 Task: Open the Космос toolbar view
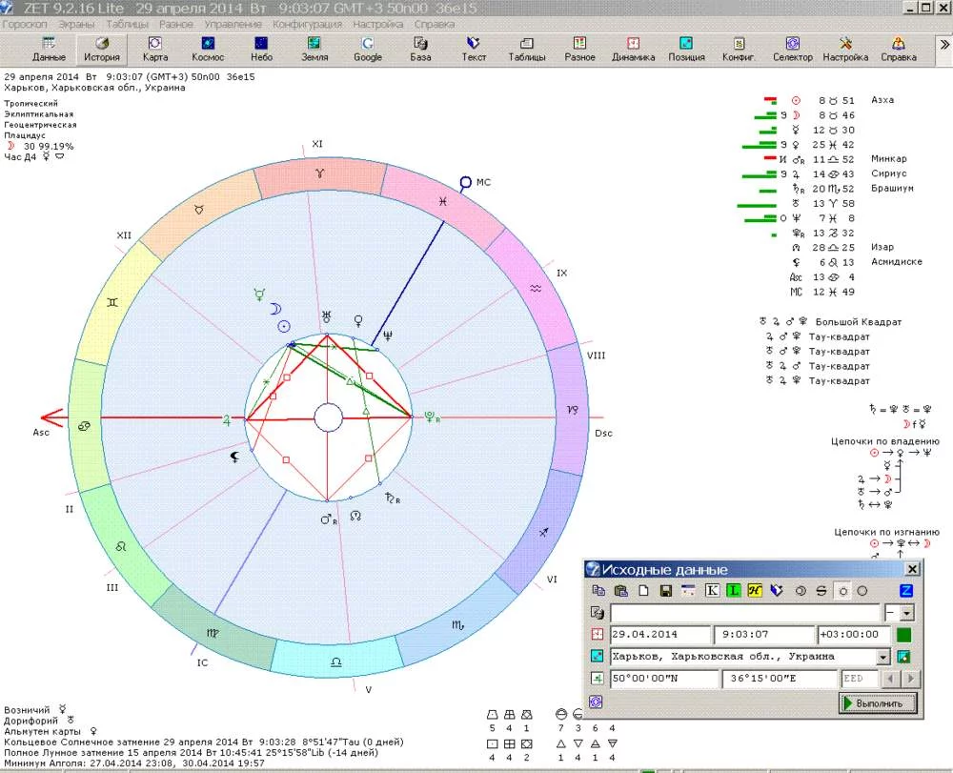click(x=208, y=49)
